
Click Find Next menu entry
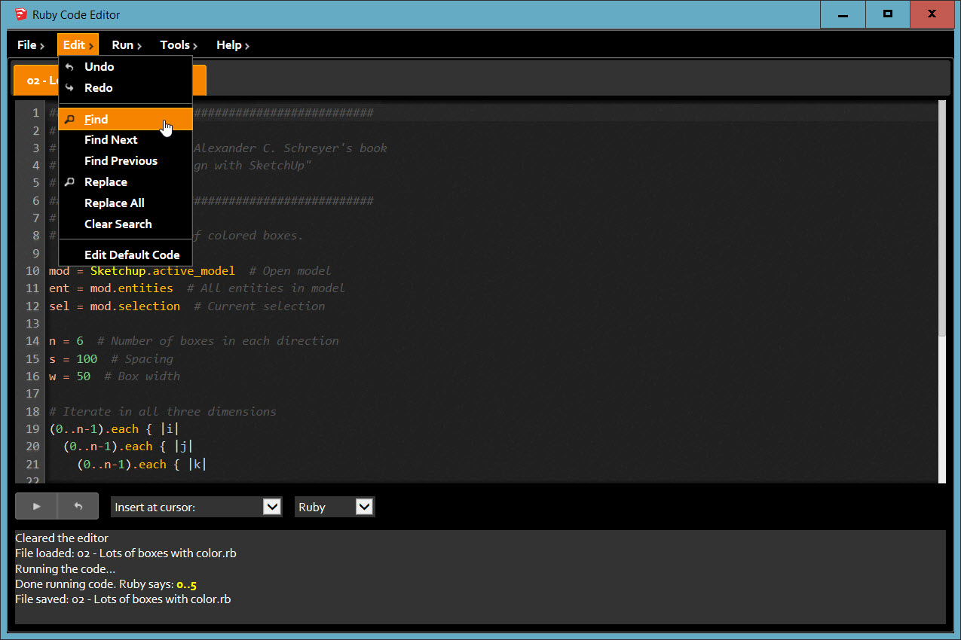coord(111,140)
